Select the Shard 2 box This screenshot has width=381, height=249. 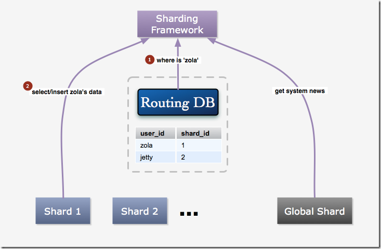140,211
